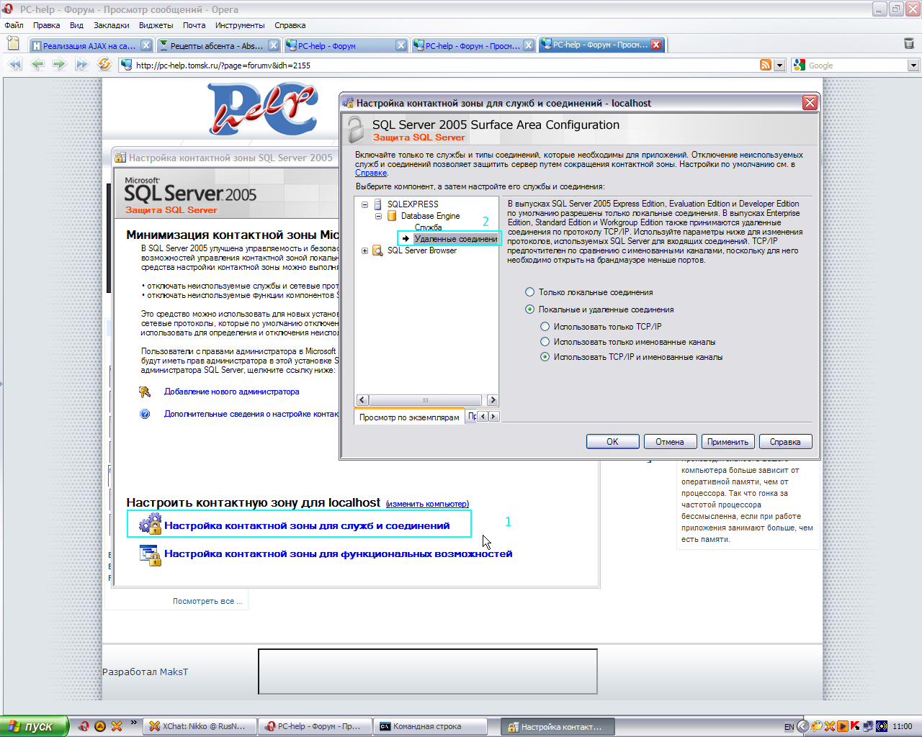The height and width of the screenshot is (737, 922).
Task: Go forward with the Forward arrow
Action: pyautogui.click(x=59, y=65)
